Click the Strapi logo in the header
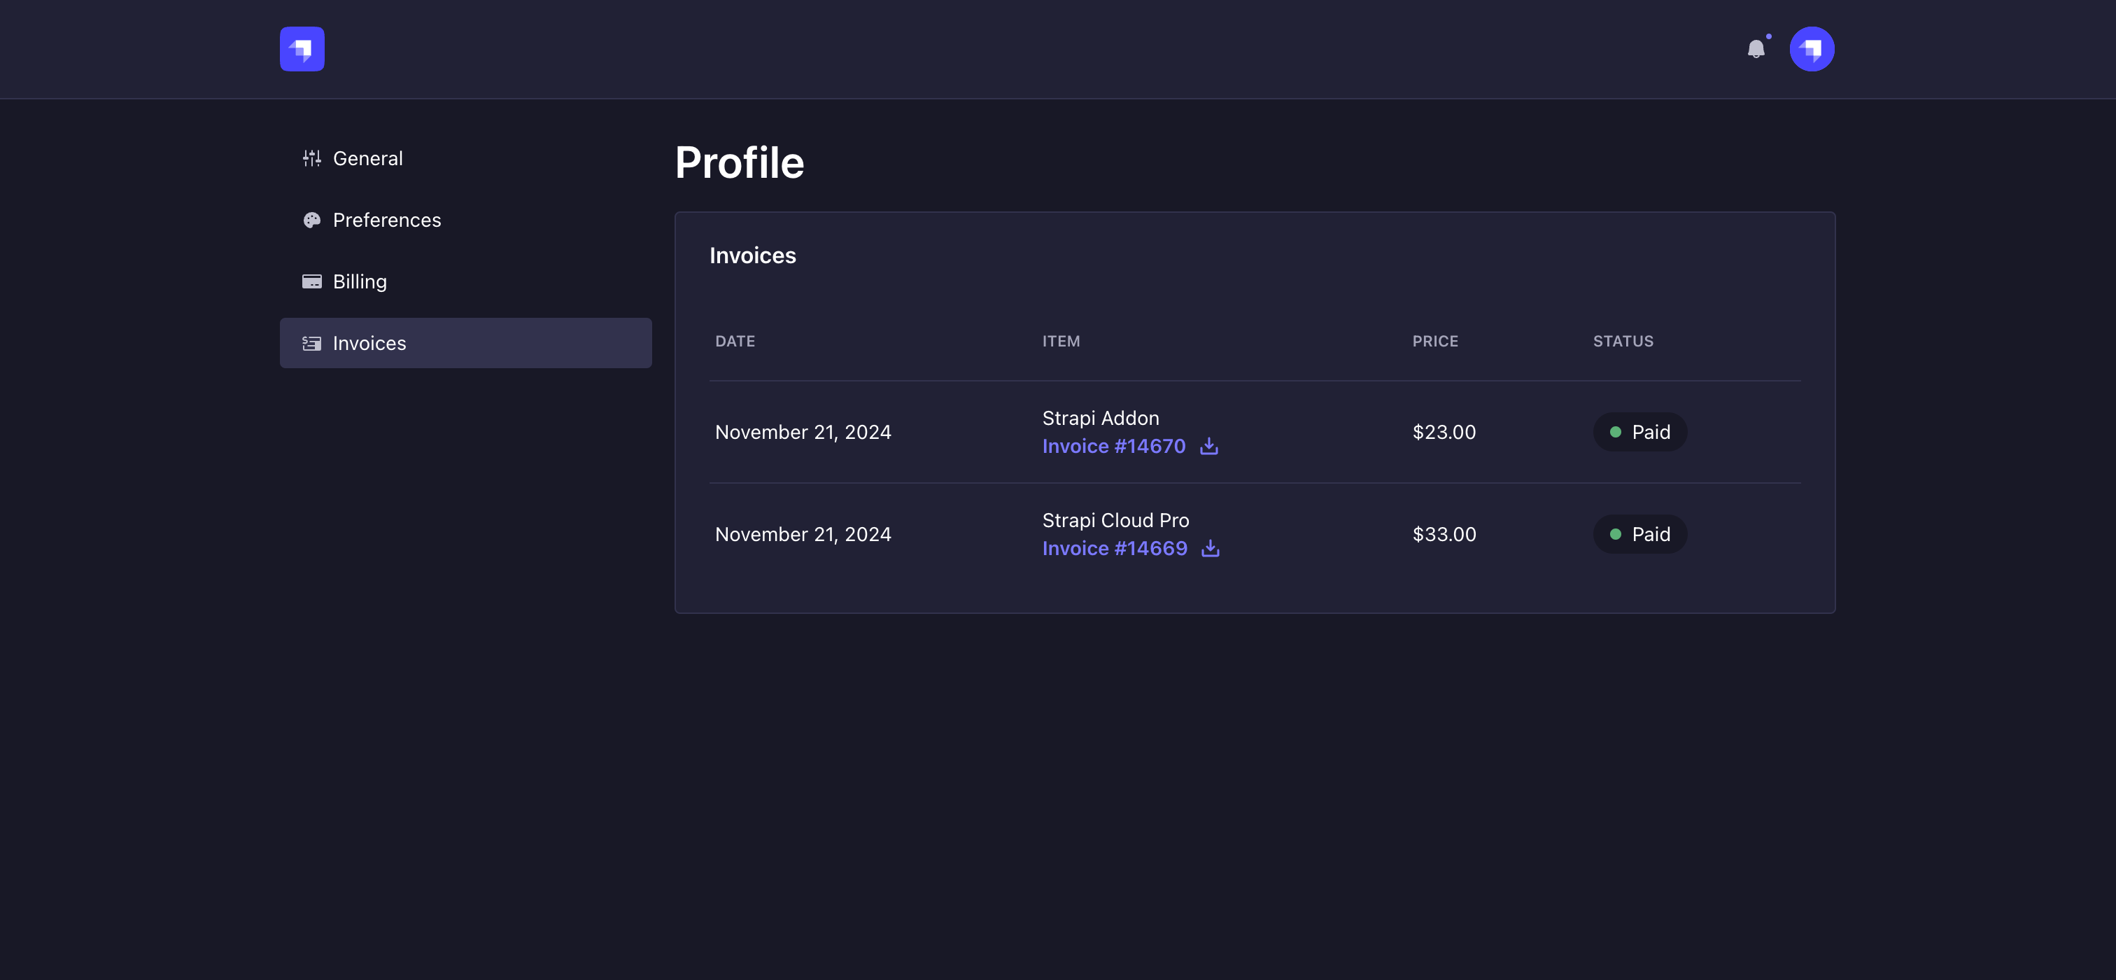This screenshot has width=2116, height=980. pyautogui.click(x=302, y=49)
